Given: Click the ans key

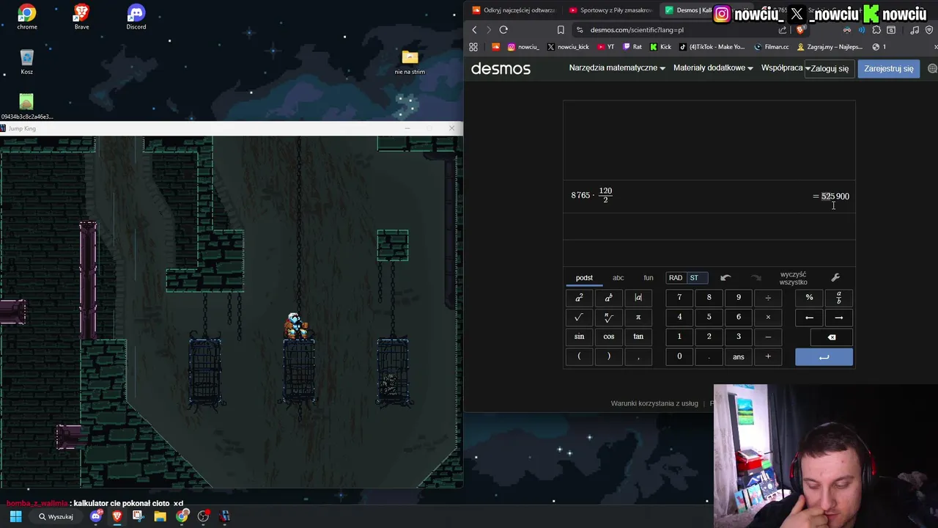Looking at the screenshot, I should [739, 356].
